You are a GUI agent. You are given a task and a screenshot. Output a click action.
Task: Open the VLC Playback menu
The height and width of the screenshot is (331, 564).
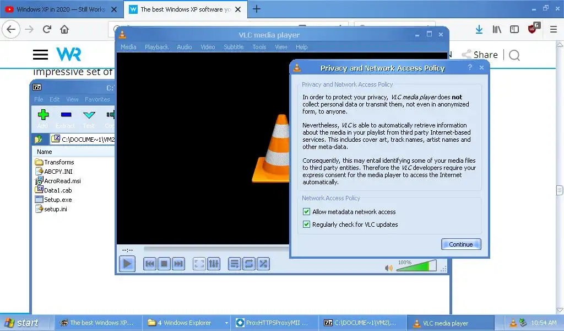[156, 47]
